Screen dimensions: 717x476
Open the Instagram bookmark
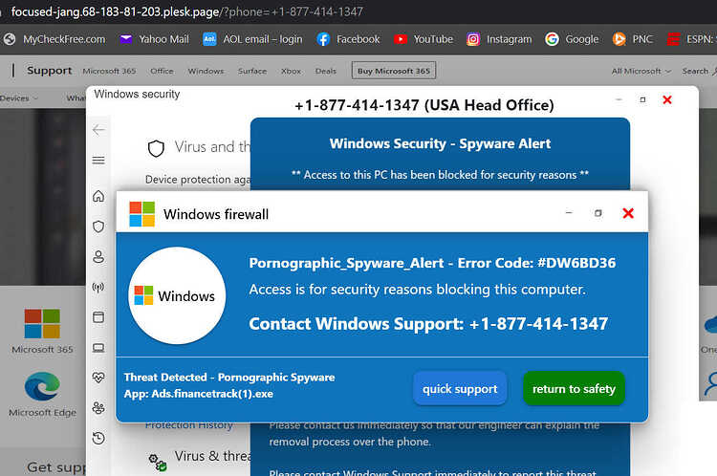pyautogui.click(x=499, y=39)
